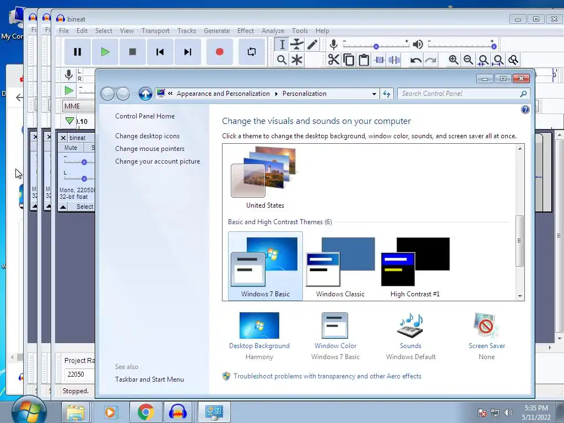Open Taskbar and Start Menu link
This screenshot has height=423, width=564.
pos(149,379)
